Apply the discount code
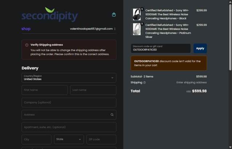 200,48
